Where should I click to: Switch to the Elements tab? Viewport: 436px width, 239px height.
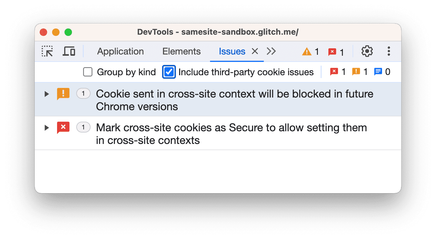pyautogui.click(x=181, y=51)
